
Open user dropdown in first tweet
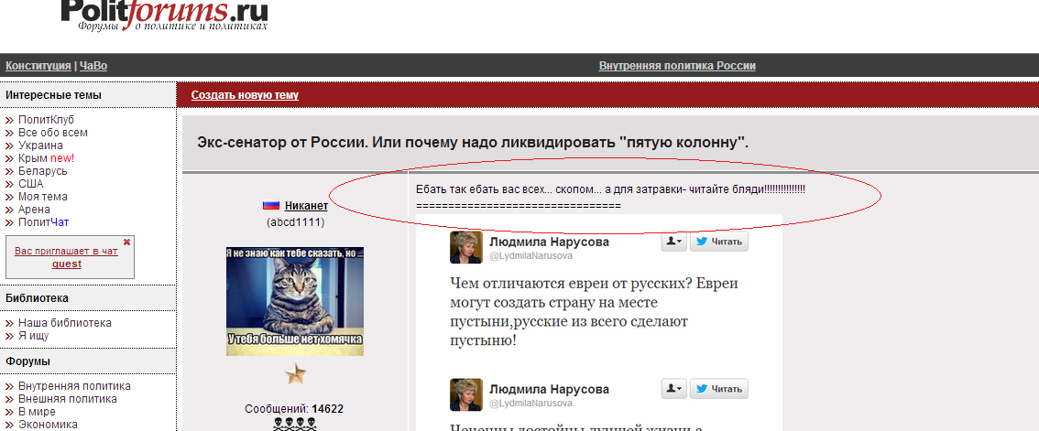(x=674, y=242)
